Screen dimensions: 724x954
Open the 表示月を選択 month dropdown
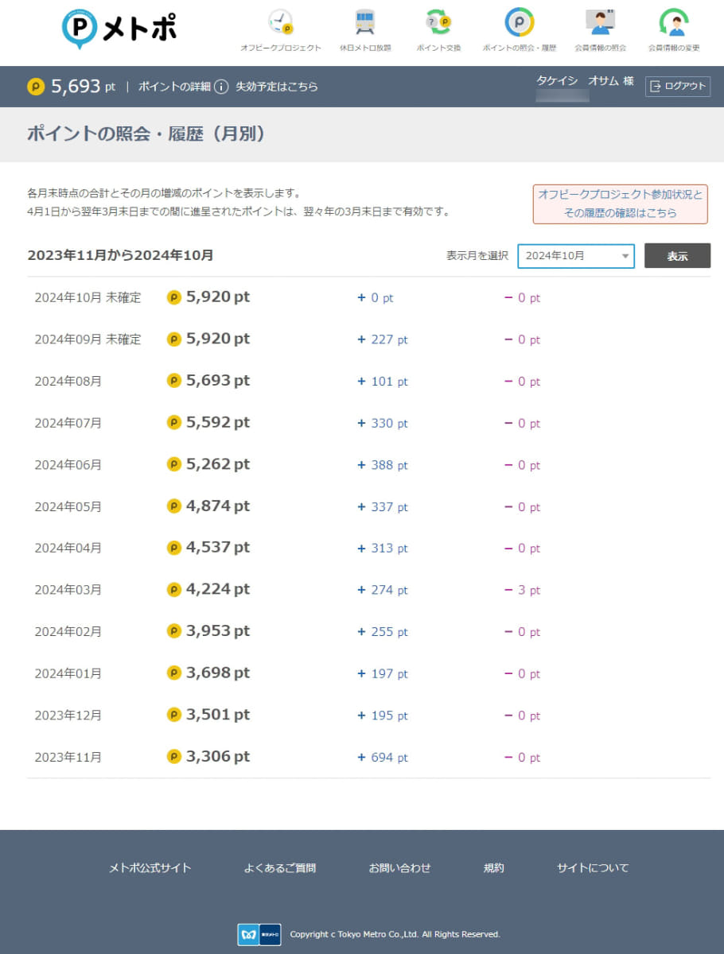click(x=574, y=256)
